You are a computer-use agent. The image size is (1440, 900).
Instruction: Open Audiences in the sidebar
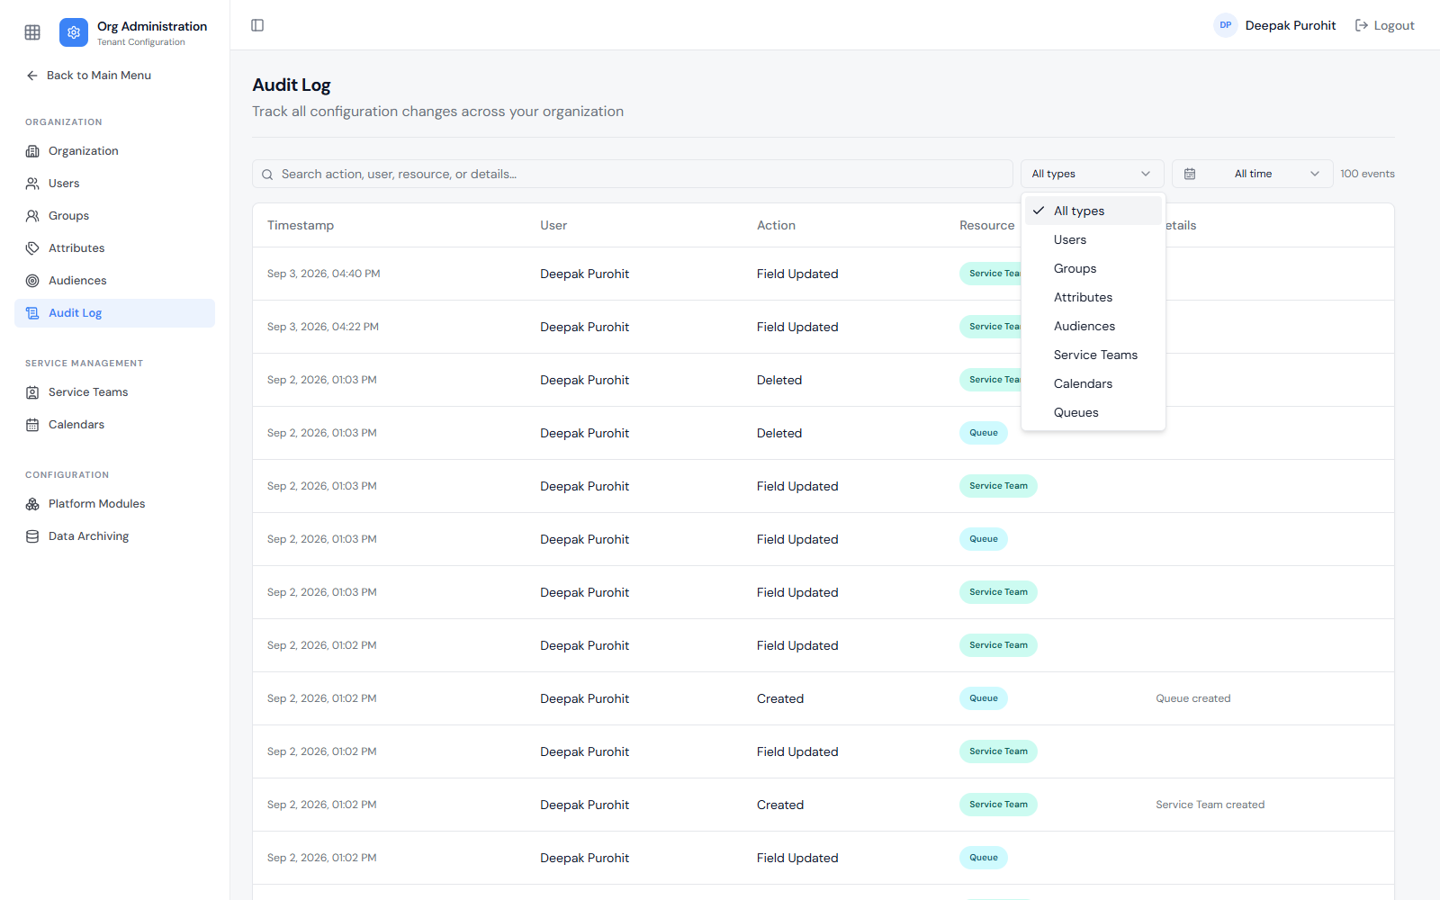(x=114, y=281)
